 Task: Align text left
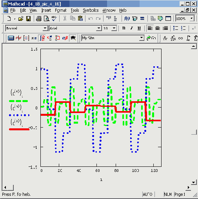[150, 28]
